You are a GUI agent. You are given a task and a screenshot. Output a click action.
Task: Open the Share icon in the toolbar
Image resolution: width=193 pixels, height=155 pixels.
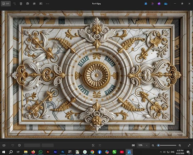tap(34, 4)
